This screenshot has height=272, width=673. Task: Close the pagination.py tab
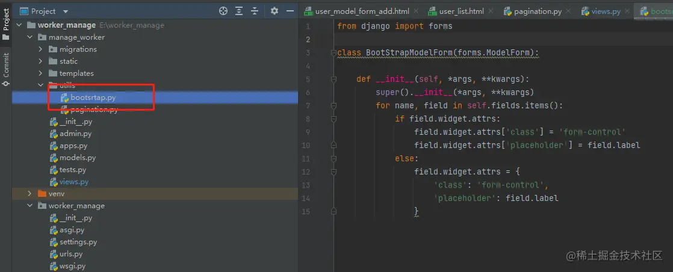coord(568,11)
